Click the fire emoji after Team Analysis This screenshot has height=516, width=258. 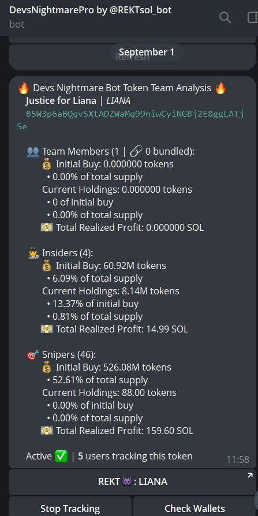[220, 88]
